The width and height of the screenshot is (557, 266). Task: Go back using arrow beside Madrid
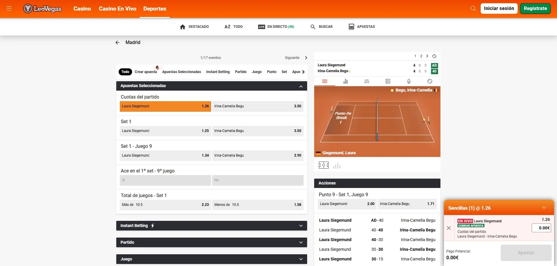tap(117, 43)
